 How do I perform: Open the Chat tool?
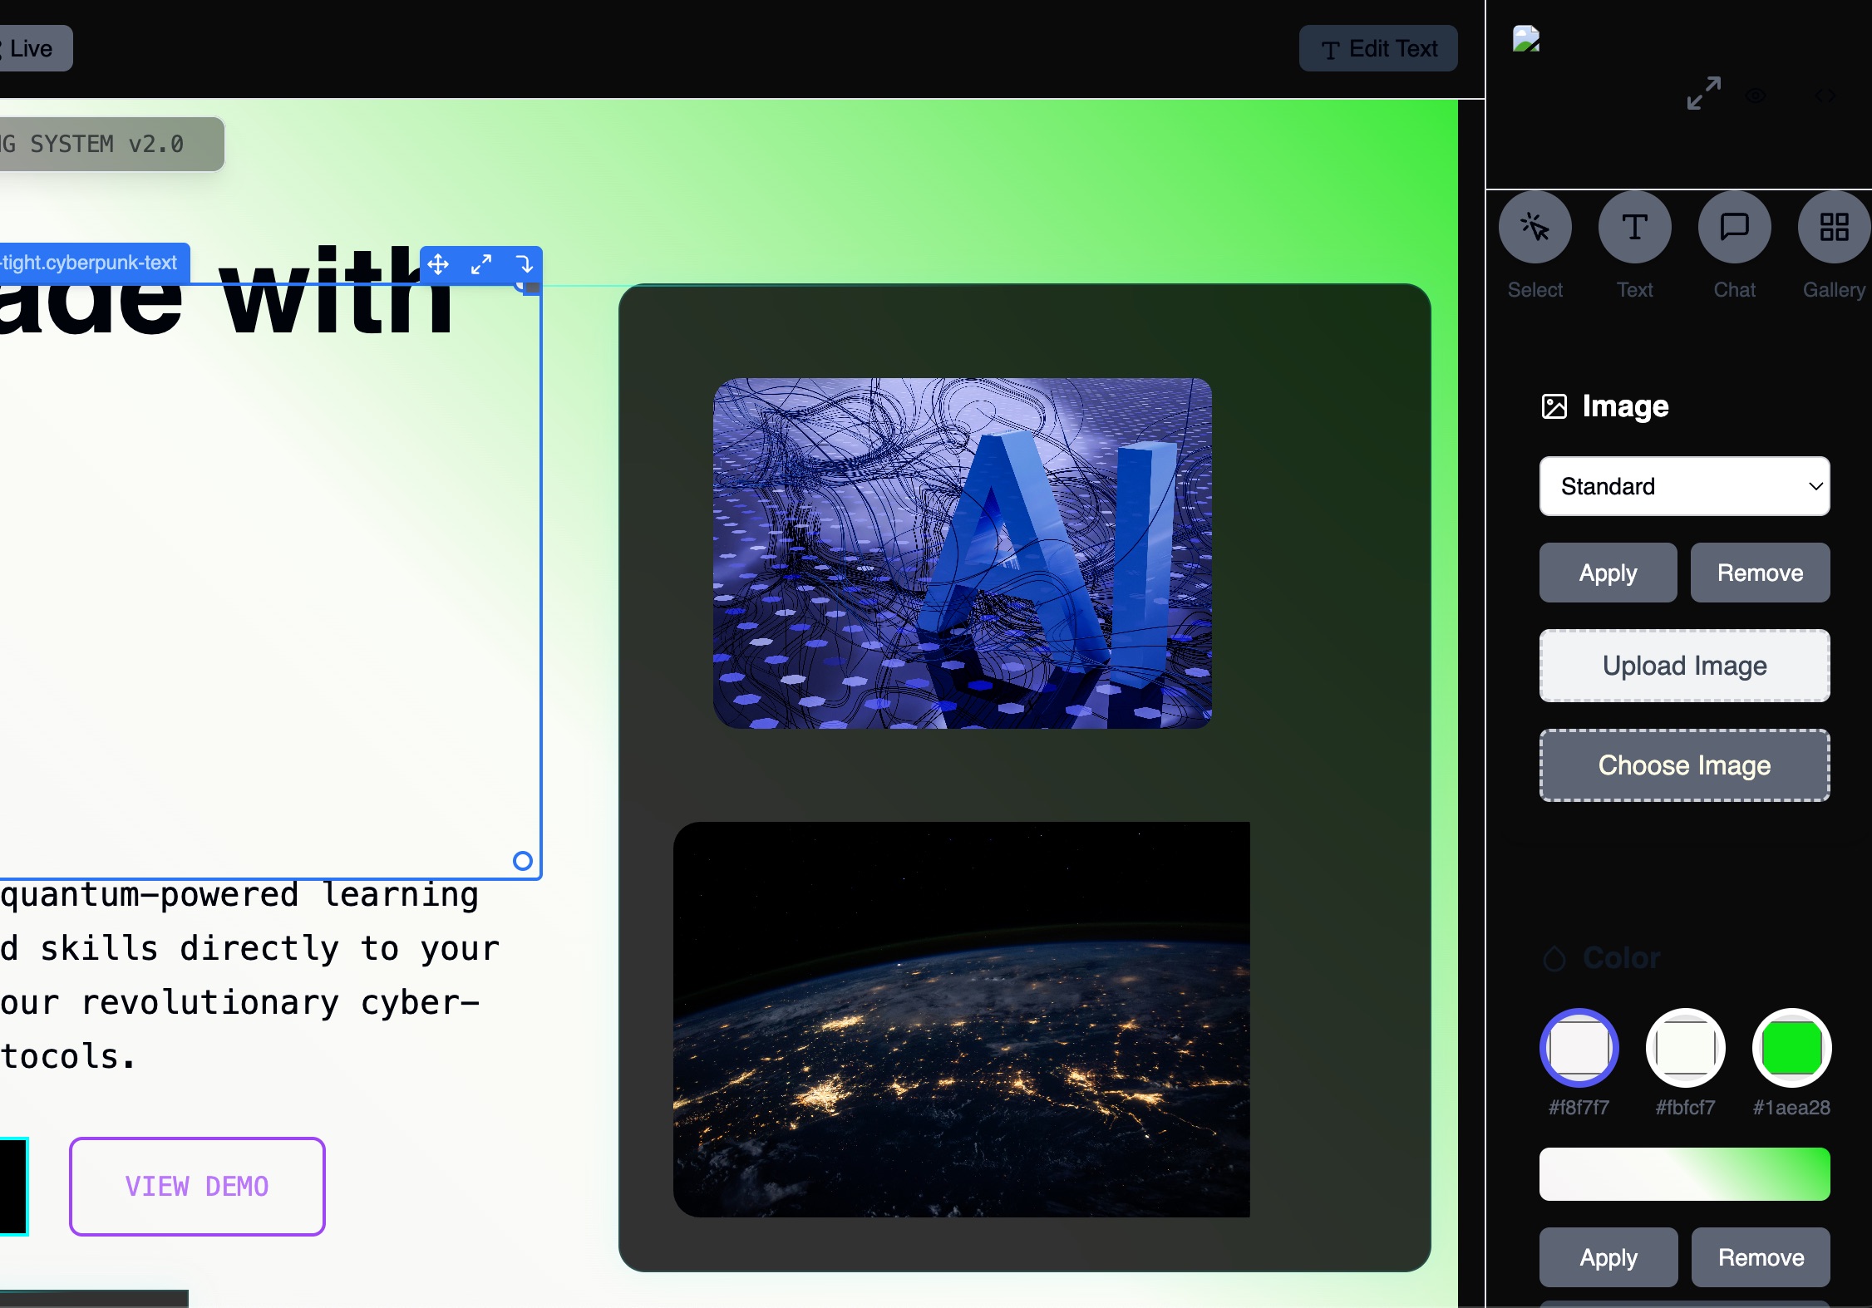[1735, 228]
